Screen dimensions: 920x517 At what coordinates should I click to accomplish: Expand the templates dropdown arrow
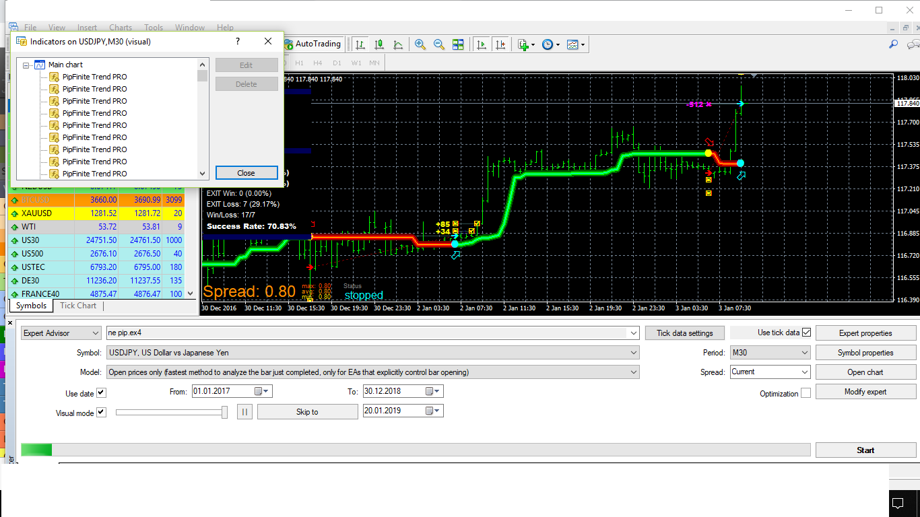click(x=583, y=44)
